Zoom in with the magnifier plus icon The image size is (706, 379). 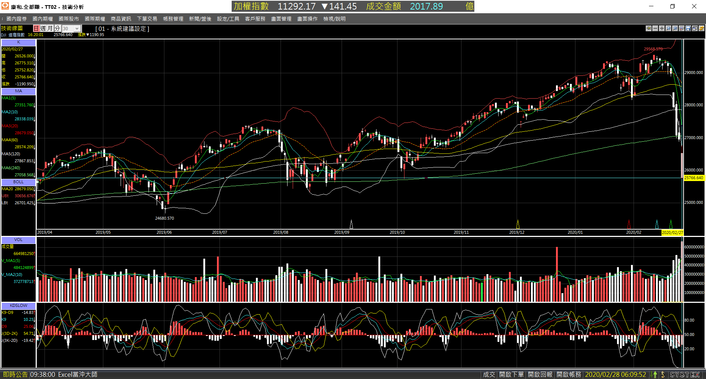pyautogui.click(x=675, y=28)
